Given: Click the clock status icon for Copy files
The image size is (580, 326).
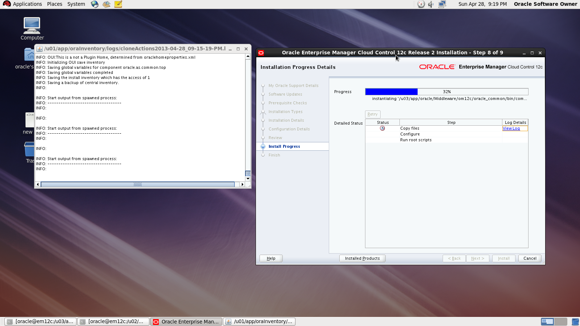Looking at the screenshot, I should coord(382,128).
